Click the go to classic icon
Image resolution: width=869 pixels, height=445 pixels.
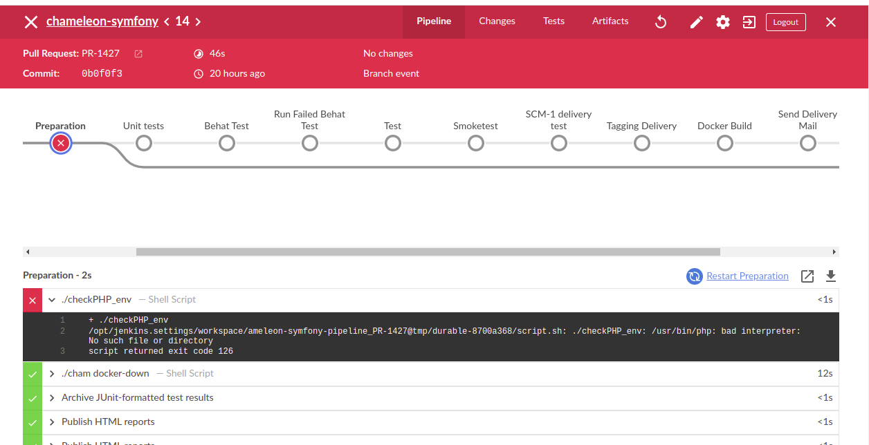click(749, 22)
